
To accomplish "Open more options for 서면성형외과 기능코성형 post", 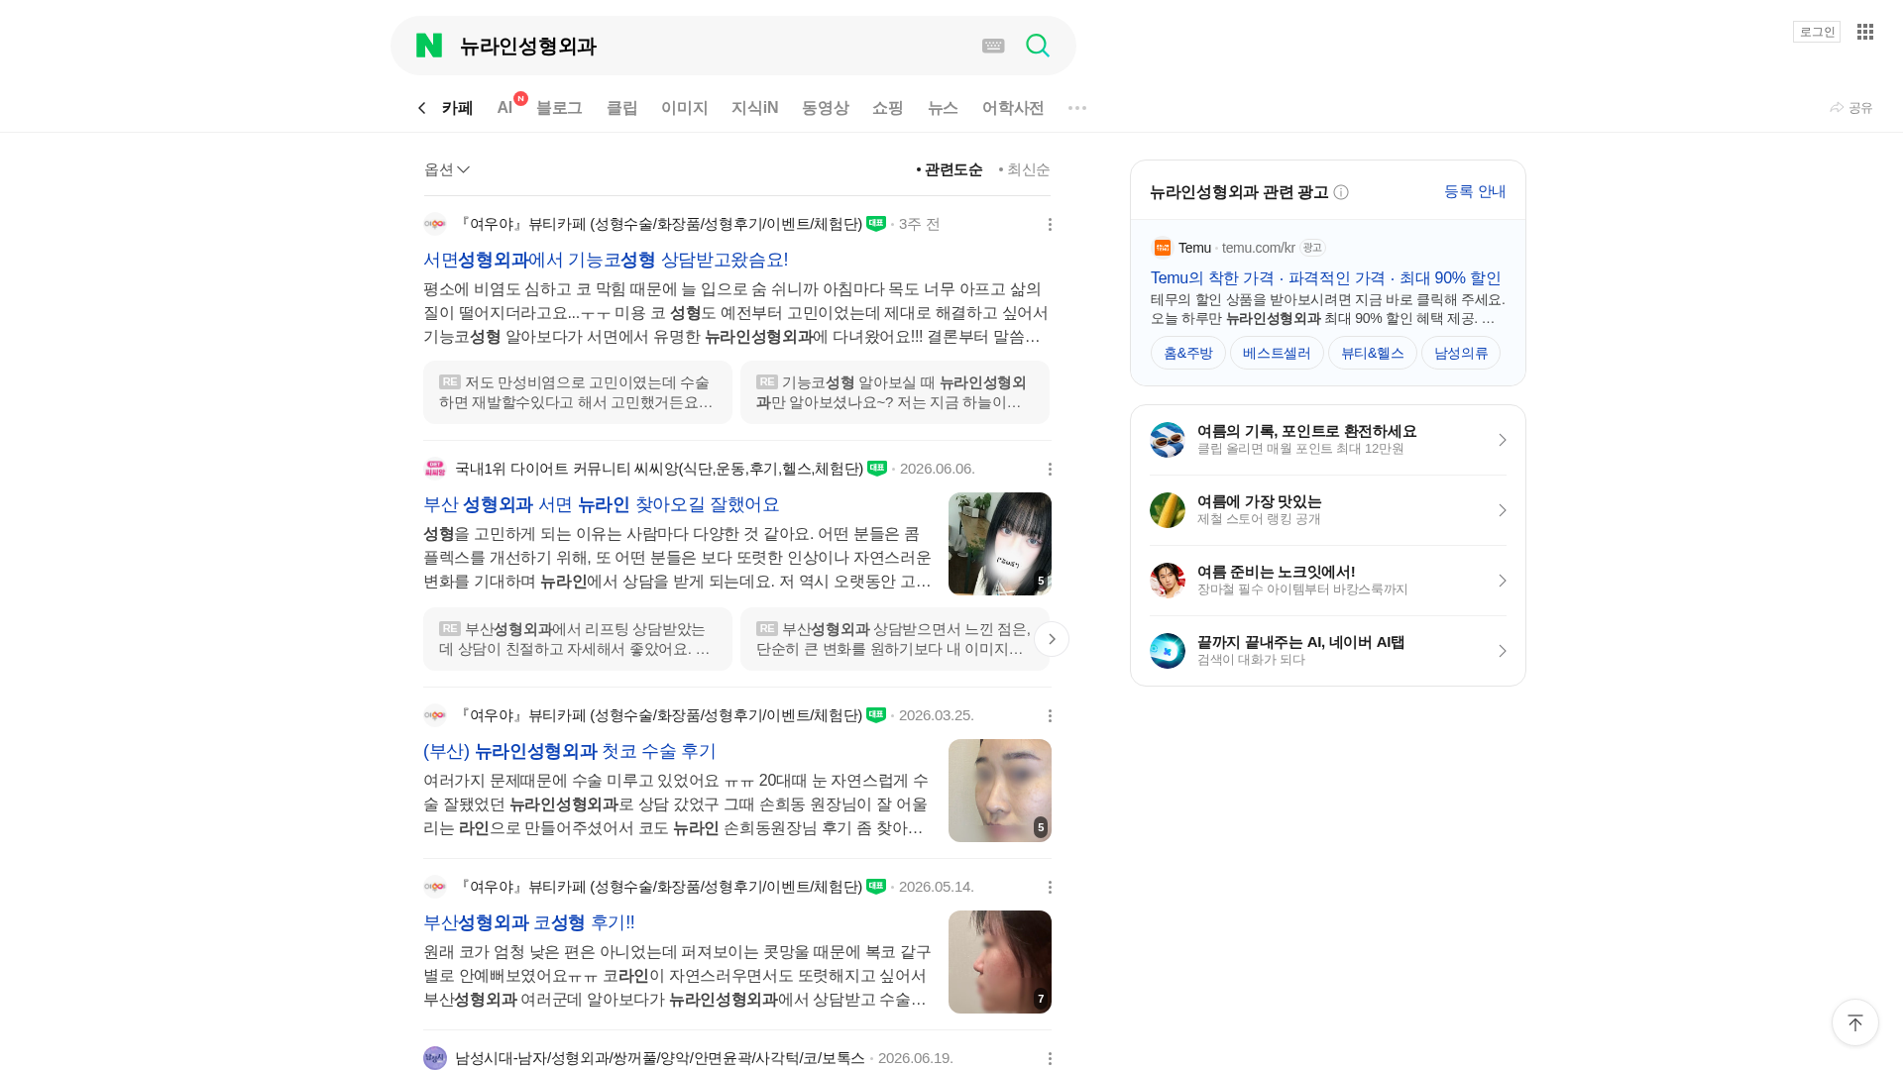I will pyautogui.click(x=1050, y=225).
